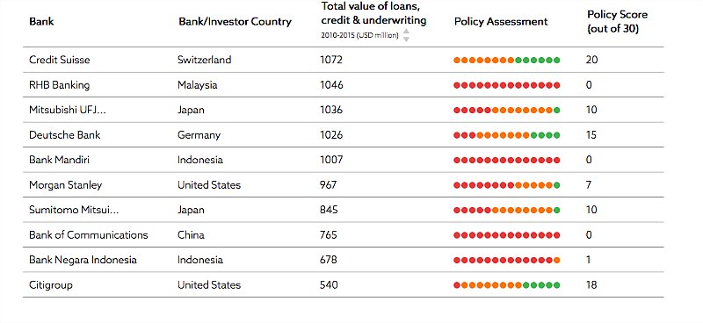Image resolution: width=703 pixels, height=323 pixels.
Task: Click the Policy Score column header
Action: [x=617, y=21]
